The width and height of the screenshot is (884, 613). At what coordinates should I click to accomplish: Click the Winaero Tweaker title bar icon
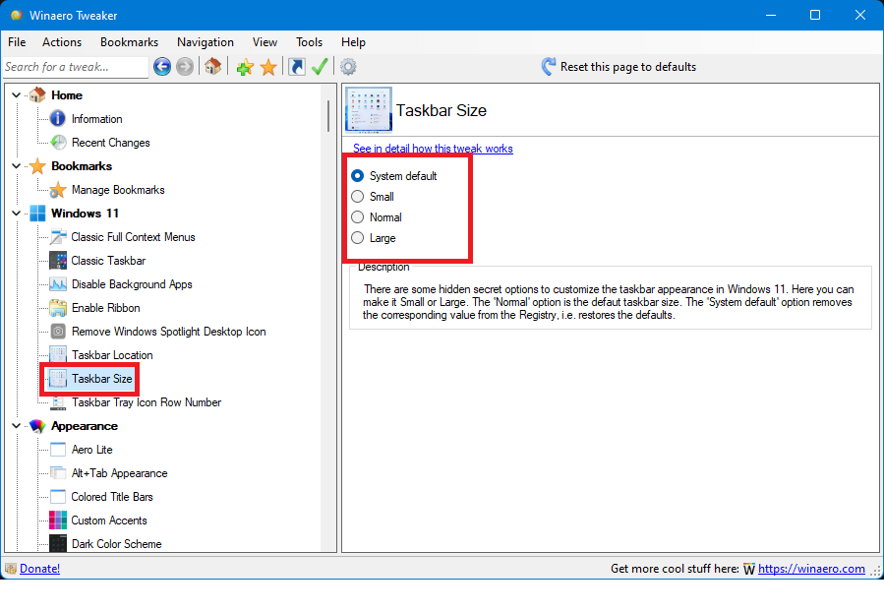(17, 15)
